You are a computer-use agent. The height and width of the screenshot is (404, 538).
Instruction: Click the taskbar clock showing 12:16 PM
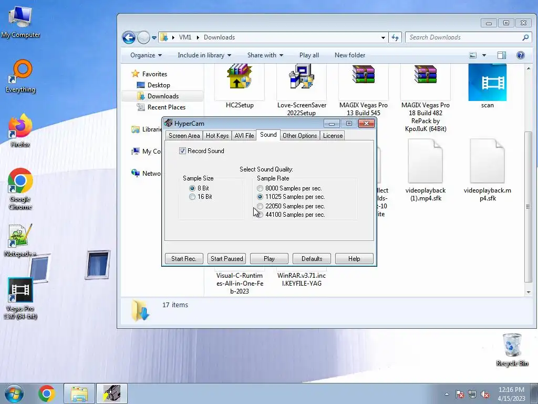(x=511, y=394)
